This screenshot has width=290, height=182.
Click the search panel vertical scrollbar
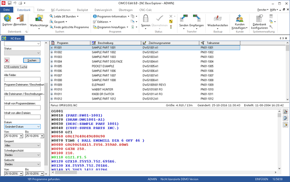[x=46, y=109]
